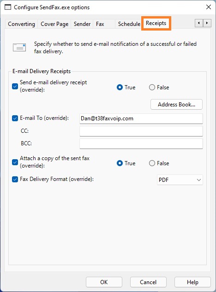Image resolution: width=216 pixels, height=292 pixels.
Task: Open the Address Book button
Action: pyautogui.click(x=176, y=105)
